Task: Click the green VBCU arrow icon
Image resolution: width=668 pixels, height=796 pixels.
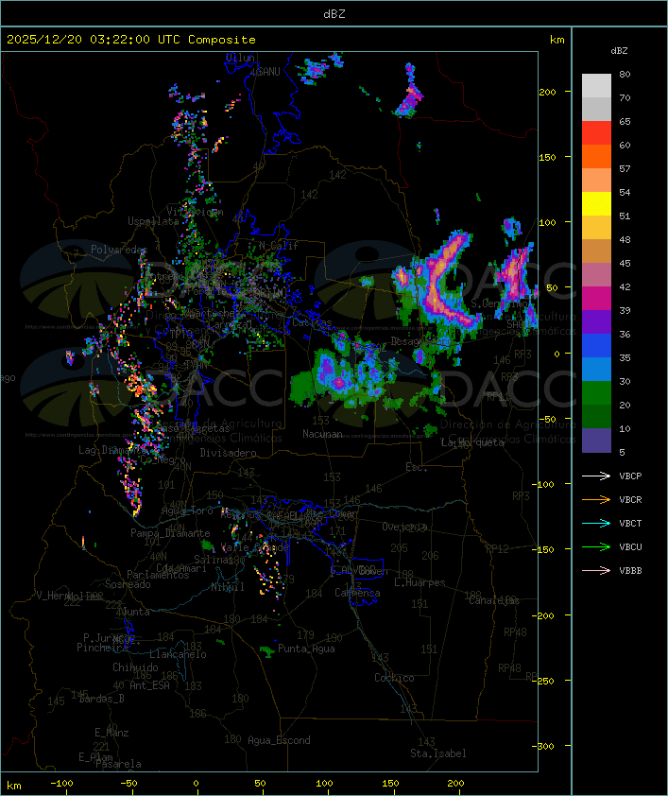Action: point(596,546)
